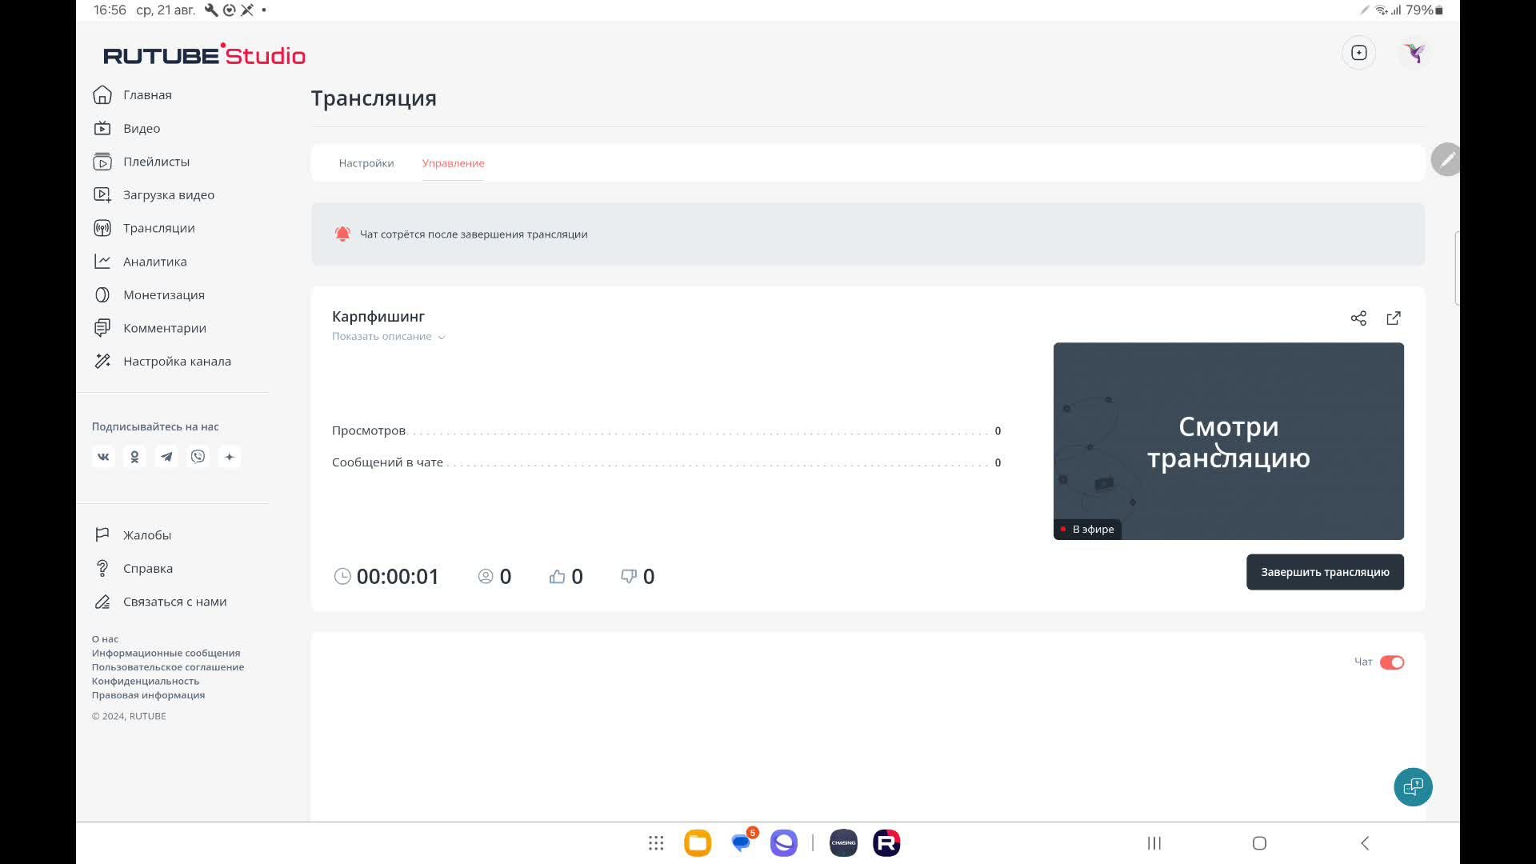Click the share stream icon
This screenshot has height=864, width=1536.
pyautogui.click(x=1358, y=318)
